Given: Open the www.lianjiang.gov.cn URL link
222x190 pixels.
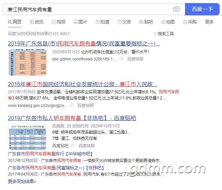Looking at the screenshot, I should [38, 105].
